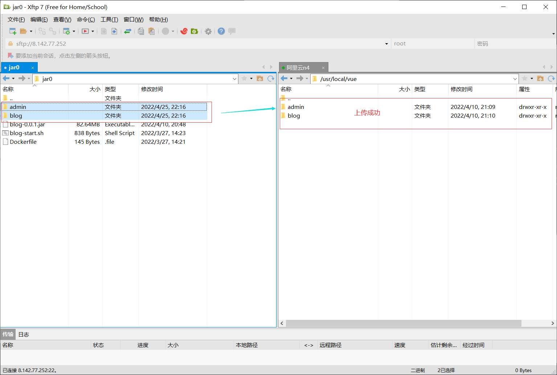Open the 命令(C) menu

tap(86, 20)
